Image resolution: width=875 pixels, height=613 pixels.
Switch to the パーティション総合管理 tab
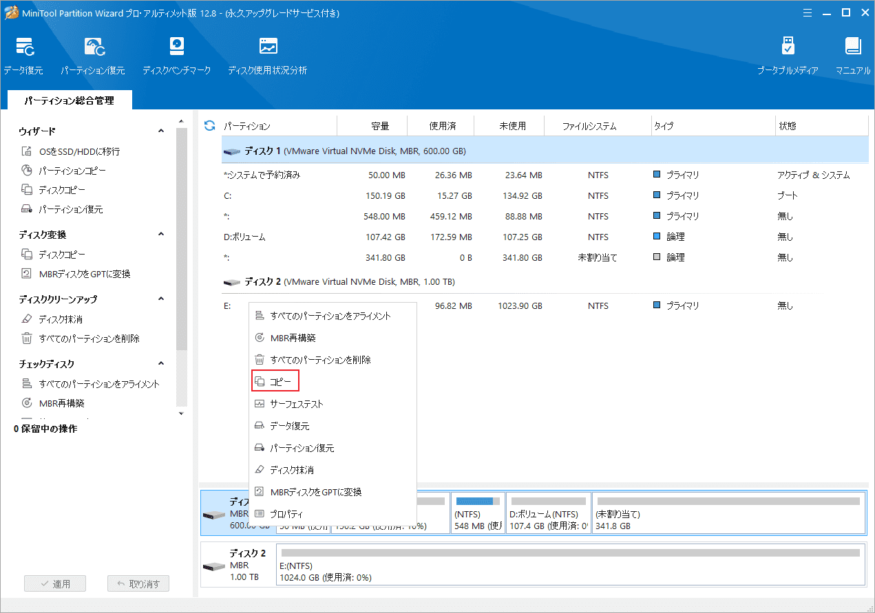click(x=70, y=100)
